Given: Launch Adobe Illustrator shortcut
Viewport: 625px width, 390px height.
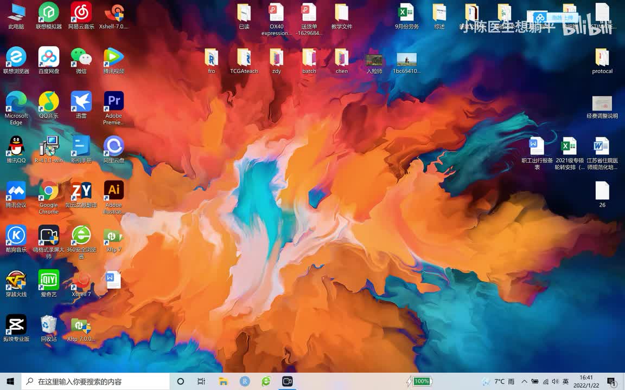Looking at the screenshot, I should pos(113,197).
